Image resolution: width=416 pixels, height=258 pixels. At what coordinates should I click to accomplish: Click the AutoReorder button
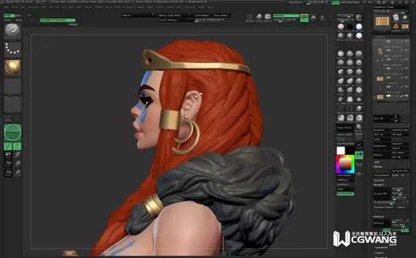[x=400, y=130]
